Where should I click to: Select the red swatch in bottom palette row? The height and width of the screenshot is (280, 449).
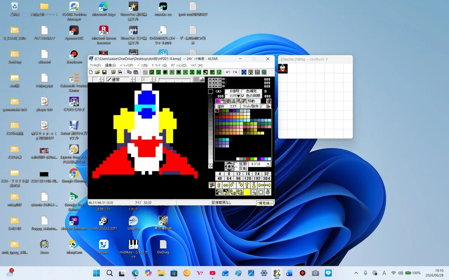[x=248, y=159]
